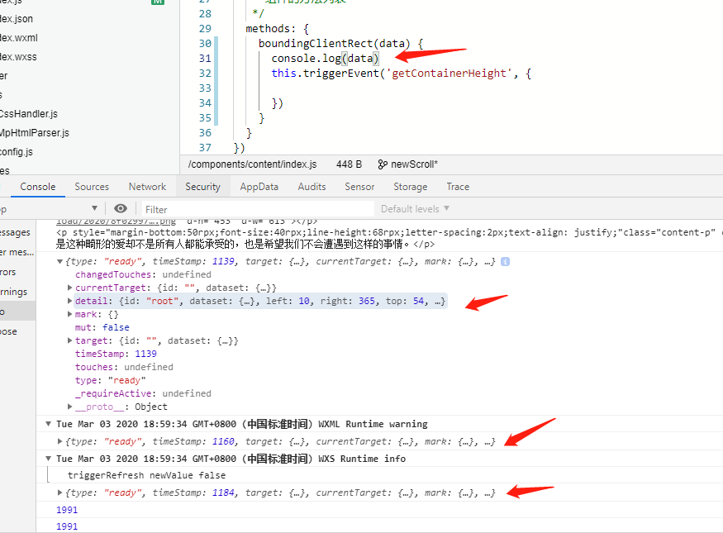Click the 448 B file size label

click(349, 164)
